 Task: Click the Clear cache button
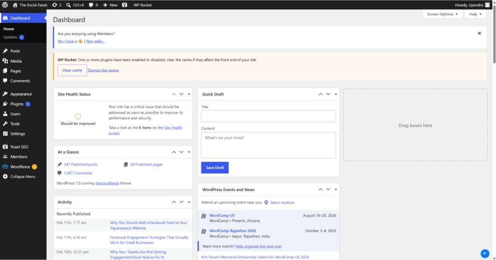[x=72, y=70]
